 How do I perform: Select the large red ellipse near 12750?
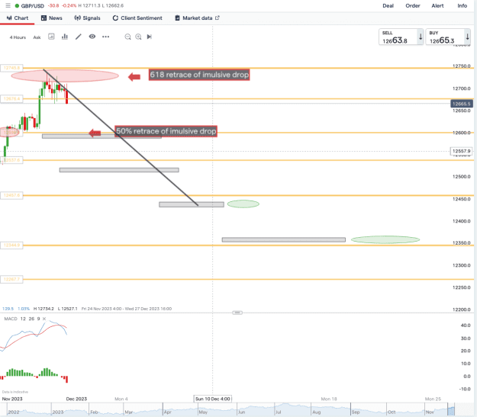point(65,75)
